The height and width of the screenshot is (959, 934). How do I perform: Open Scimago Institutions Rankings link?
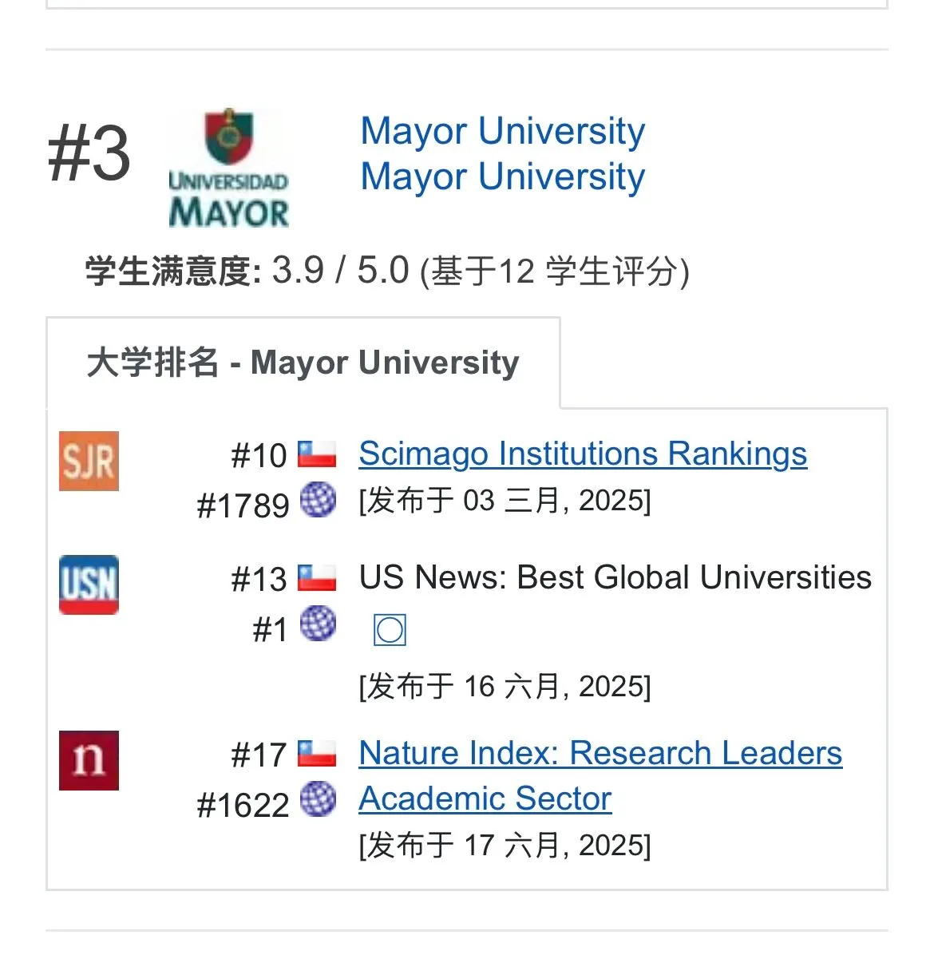pyautogui.click(x=583, y=454)
